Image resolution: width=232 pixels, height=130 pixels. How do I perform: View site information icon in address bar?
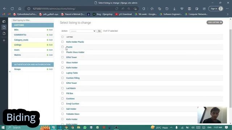tap(29, 9)
